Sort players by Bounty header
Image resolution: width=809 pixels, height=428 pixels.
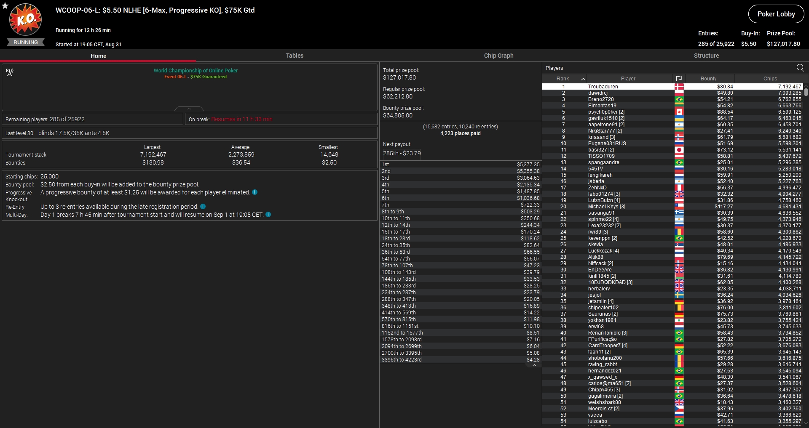tap(708, 79)
